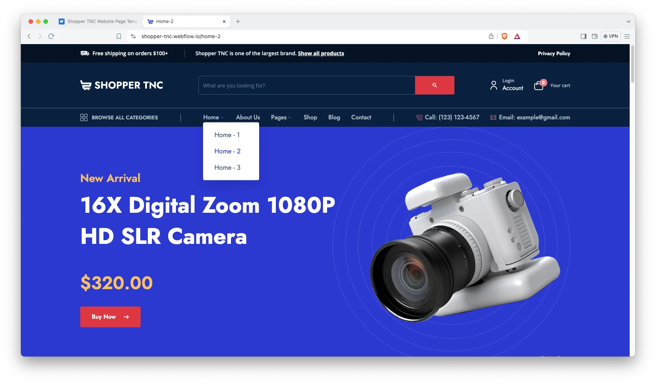Reload the page with refresh icon
Screen dimensions: 656x384
click(51, 36)
